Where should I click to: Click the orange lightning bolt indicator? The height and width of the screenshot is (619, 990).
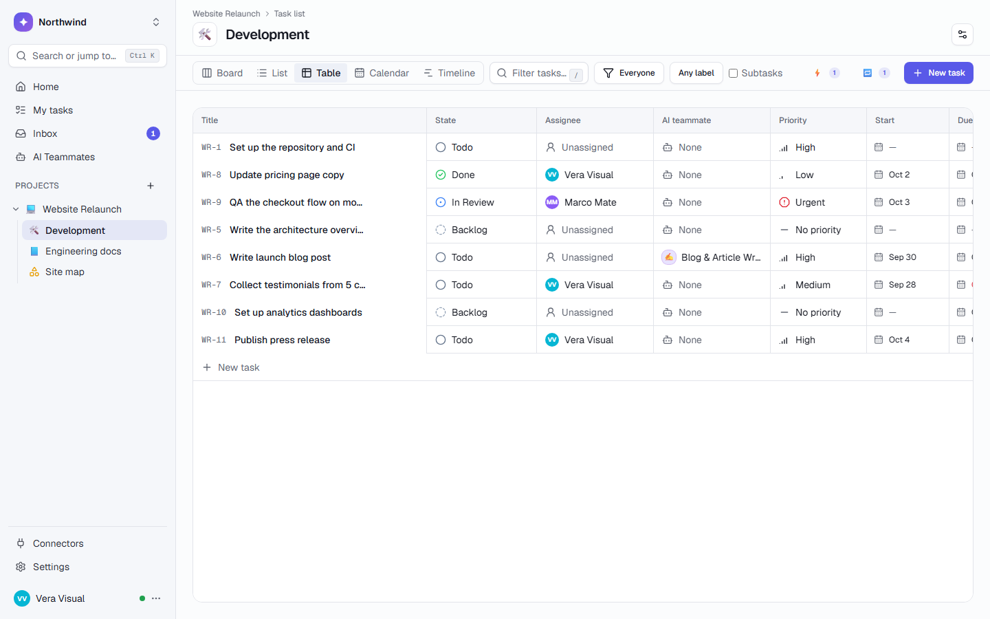tap(817, 73)
